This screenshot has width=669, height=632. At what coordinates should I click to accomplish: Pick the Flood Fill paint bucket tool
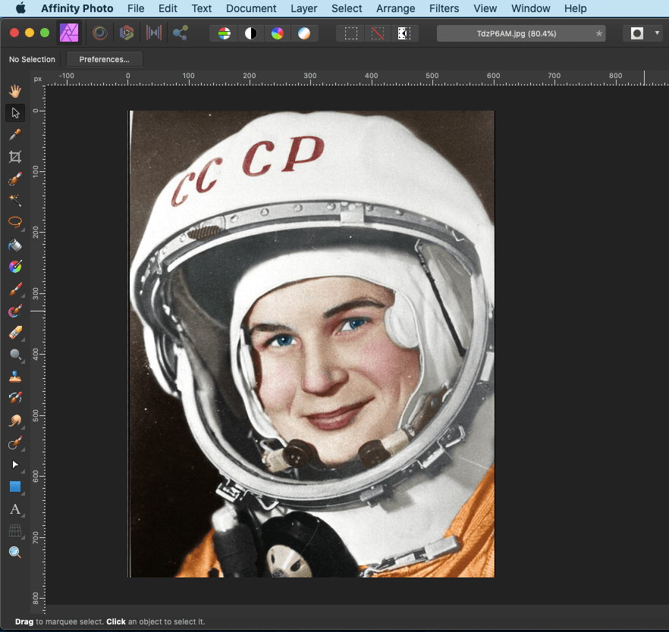click(14, 245)
